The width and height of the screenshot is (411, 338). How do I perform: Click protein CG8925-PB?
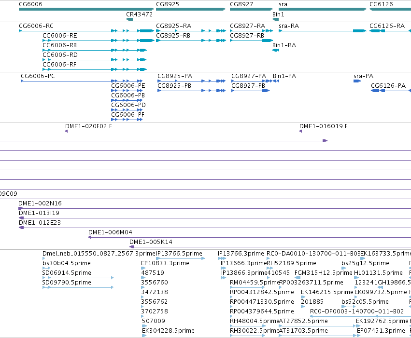click(192, 91)
